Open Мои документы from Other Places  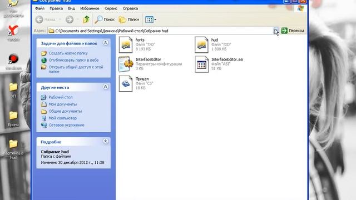62,104
